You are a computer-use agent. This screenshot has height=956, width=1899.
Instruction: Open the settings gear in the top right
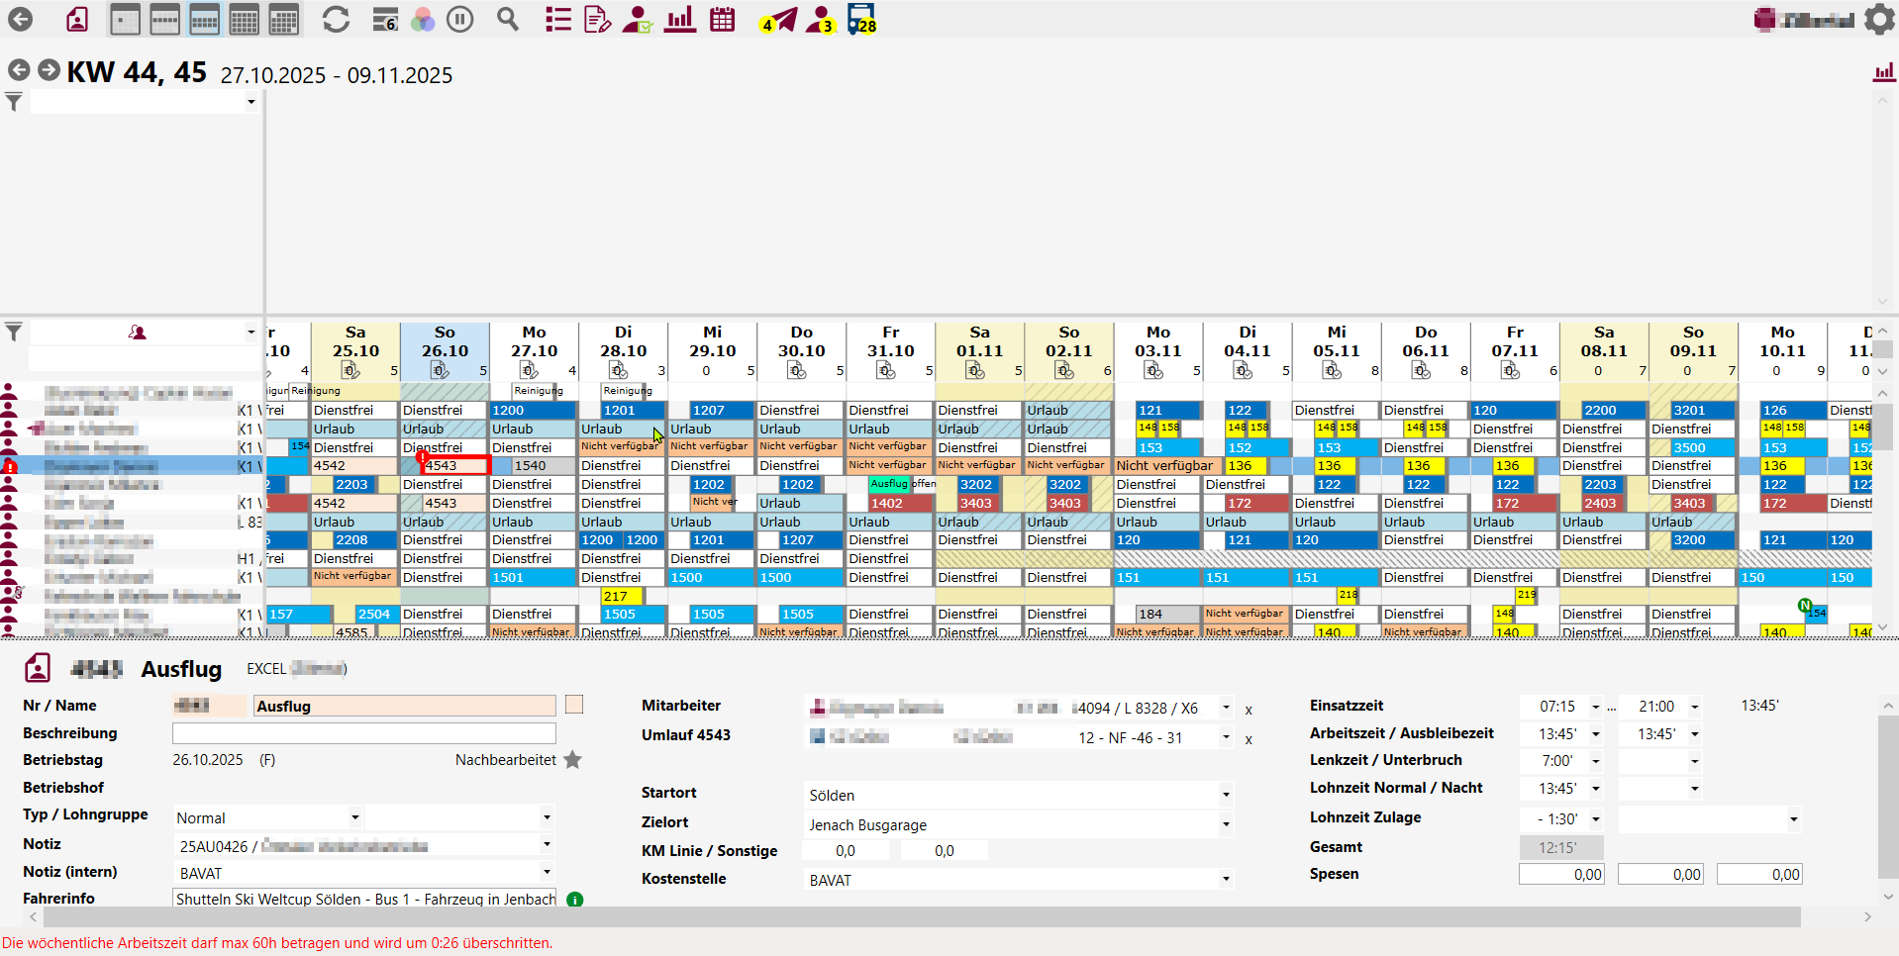[x=1878, y=20]
